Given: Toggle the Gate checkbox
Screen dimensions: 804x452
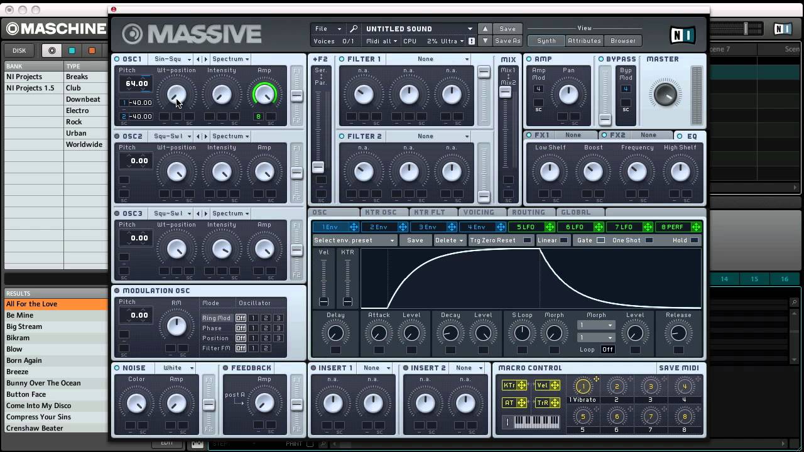Looking at the screenshot, I should tap(600, 240).
